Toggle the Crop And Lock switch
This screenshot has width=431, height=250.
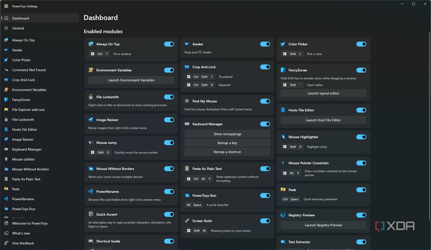265,67
